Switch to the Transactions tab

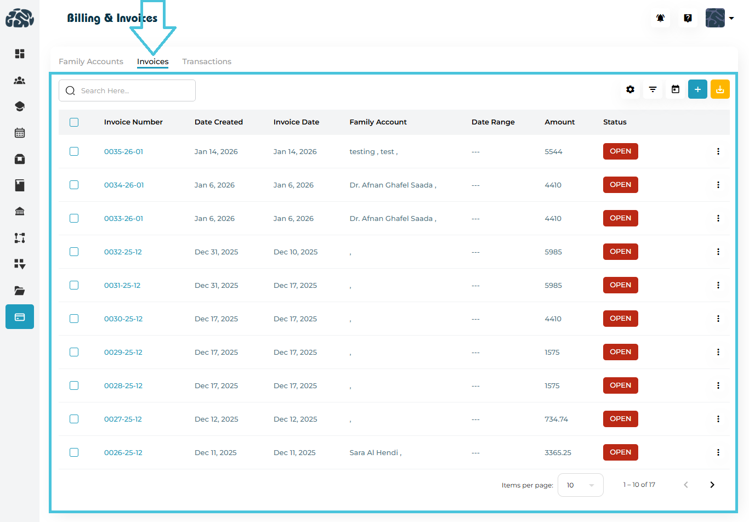[207, 61]
